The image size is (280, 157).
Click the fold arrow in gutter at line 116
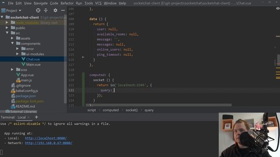(x=83, y=57)
